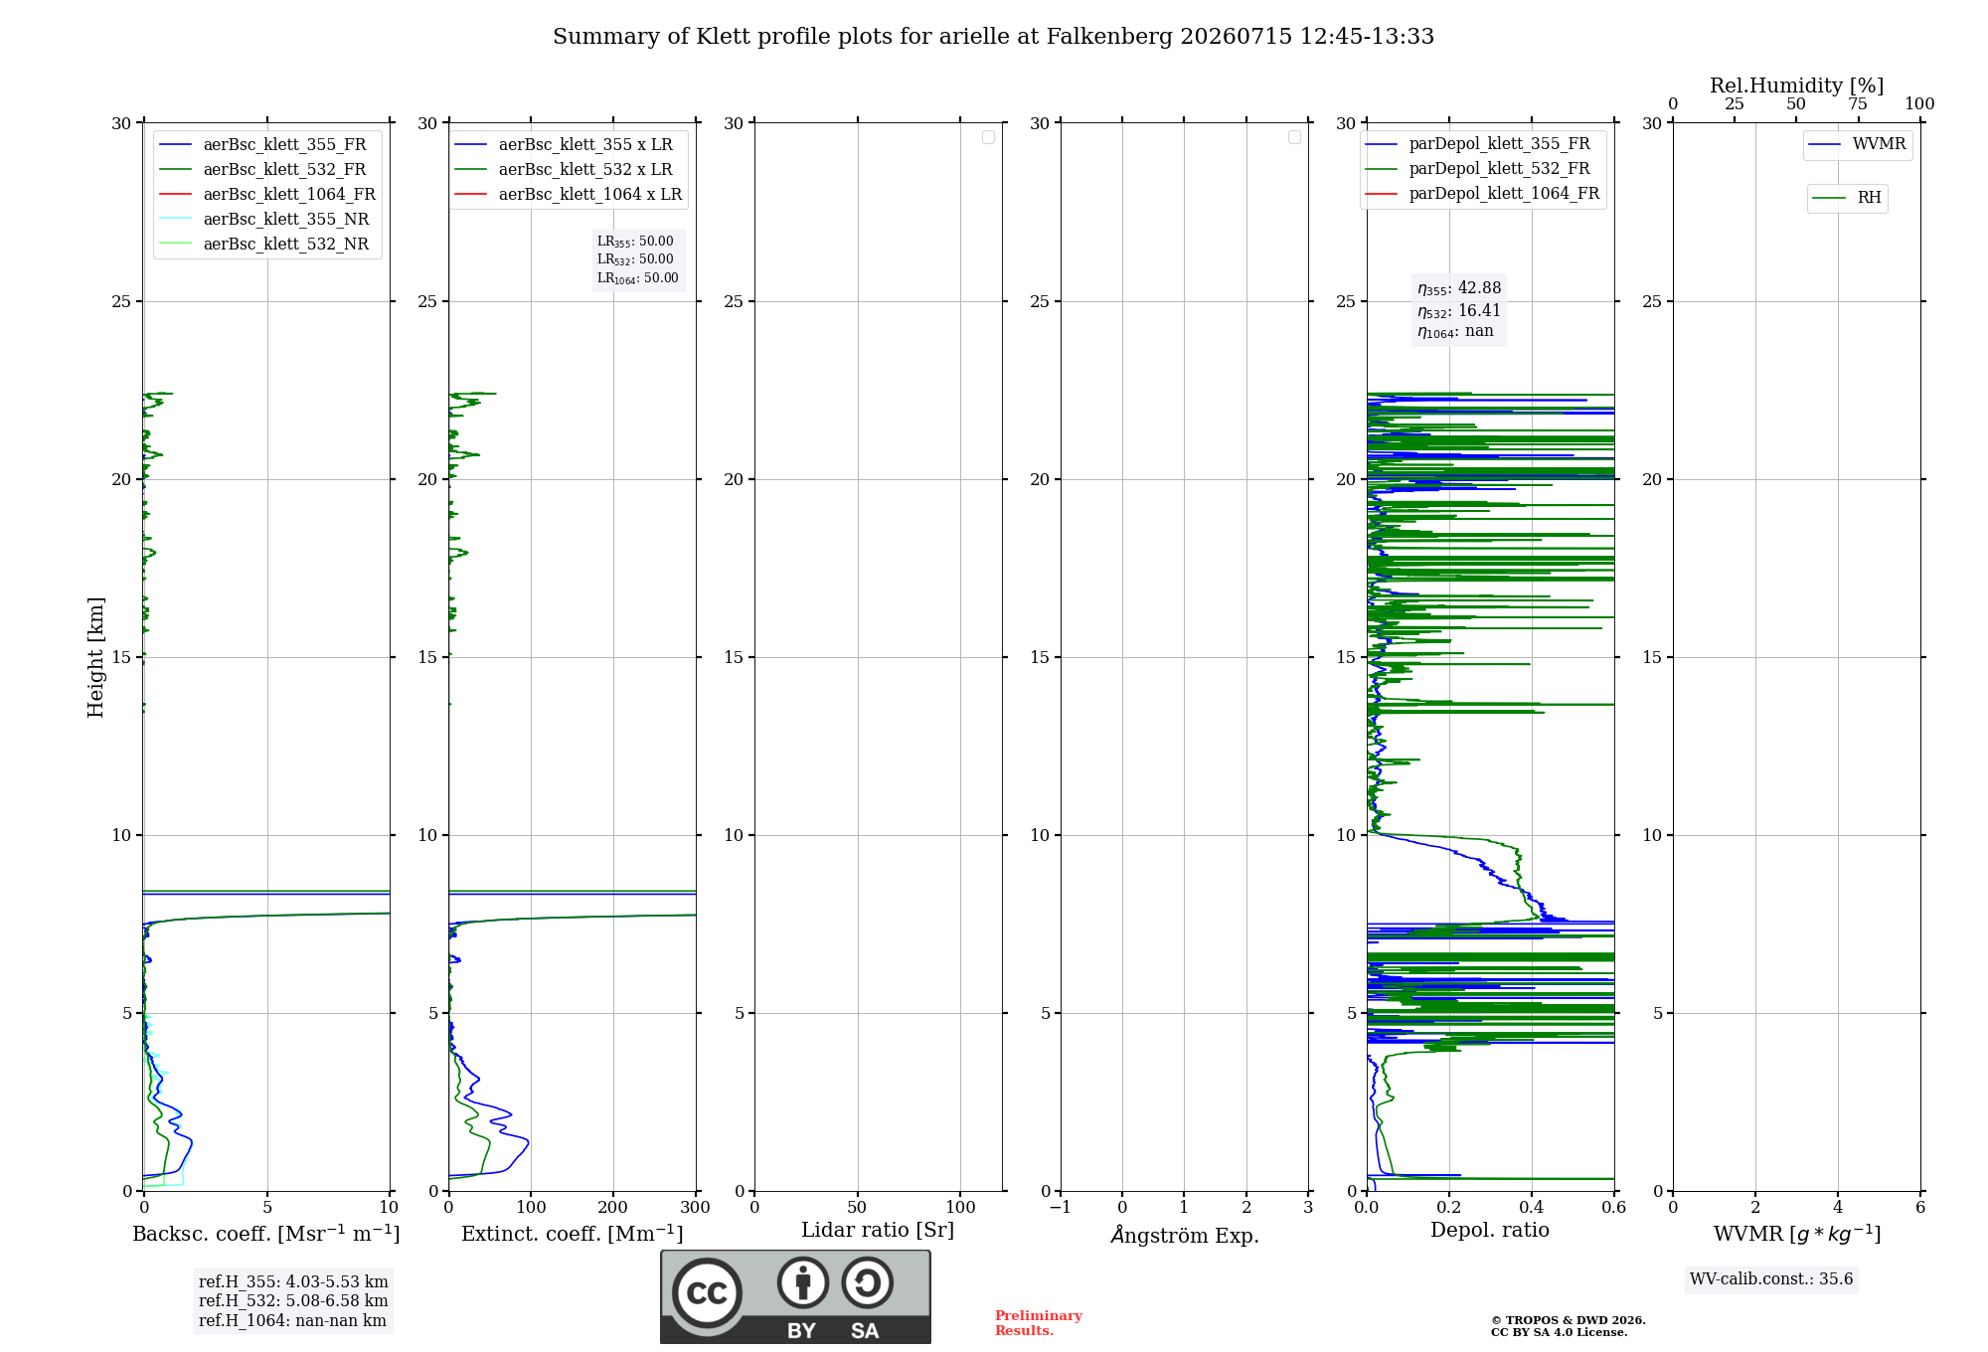Click the WV-calib.const.: 35.6 label

click(1771, 1279)
